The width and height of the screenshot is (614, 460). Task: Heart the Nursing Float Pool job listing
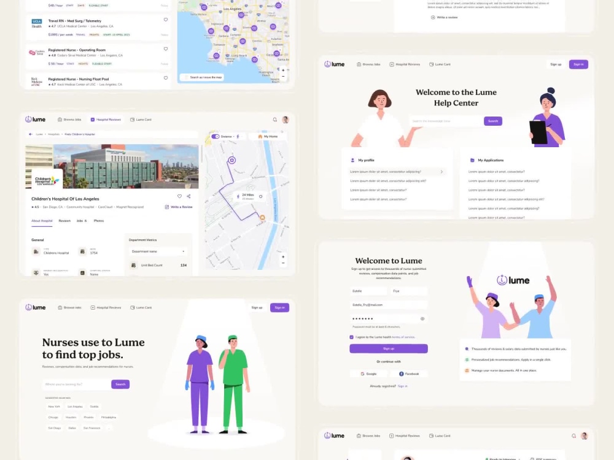pyautogui.click(x=166, y=78)
